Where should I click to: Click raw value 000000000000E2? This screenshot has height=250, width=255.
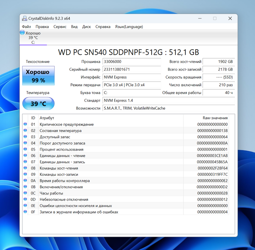[x=213, y=181]
